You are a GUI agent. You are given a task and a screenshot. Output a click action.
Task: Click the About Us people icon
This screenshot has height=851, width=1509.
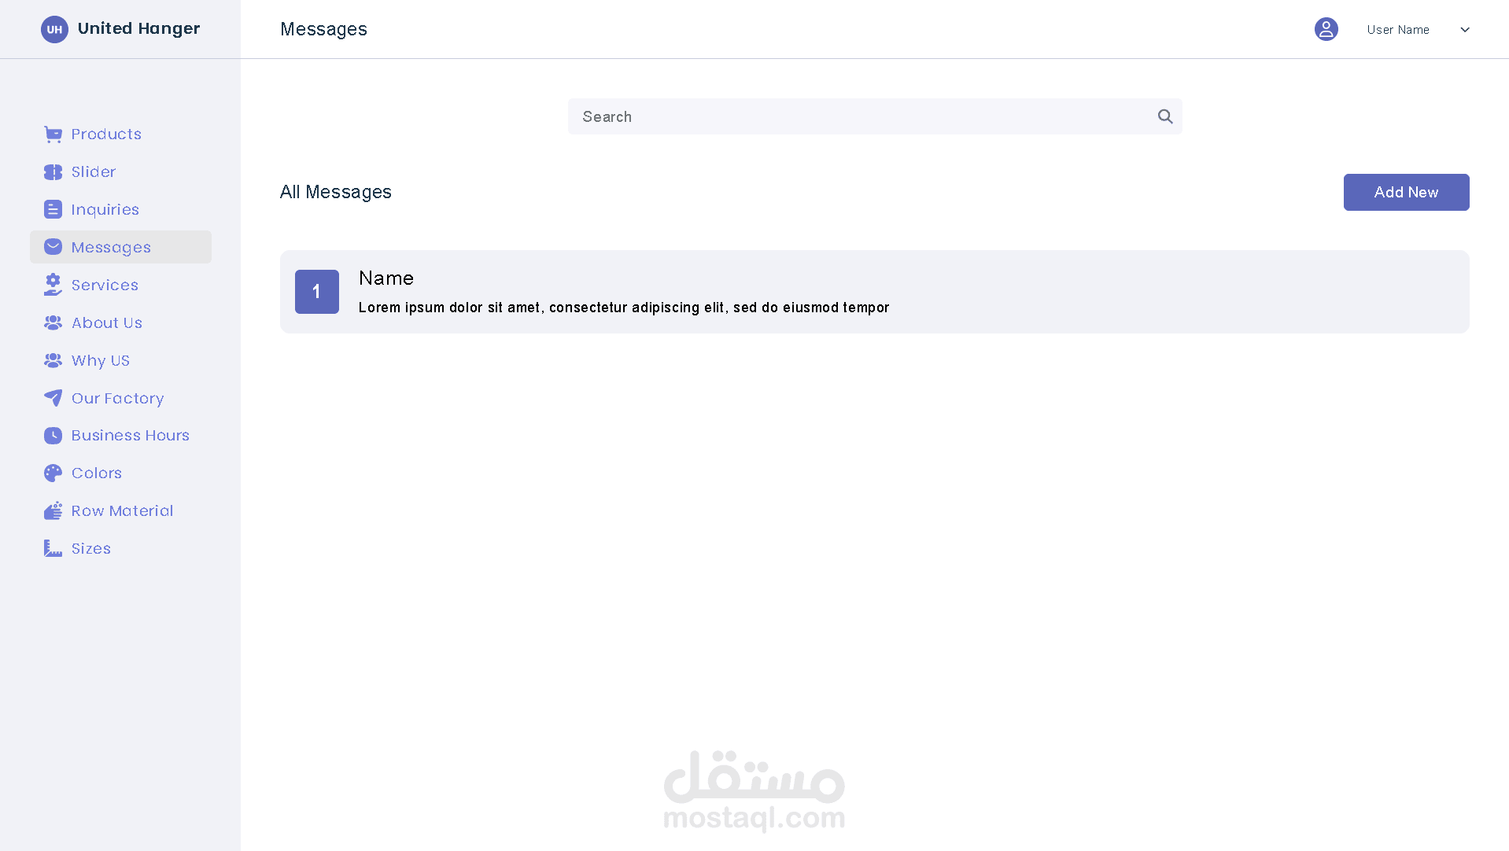[x=53, y=322]
